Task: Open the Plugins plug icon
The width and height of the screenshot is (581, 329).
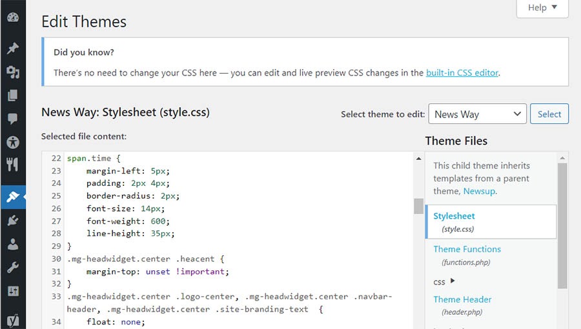Action: [13, 221]
